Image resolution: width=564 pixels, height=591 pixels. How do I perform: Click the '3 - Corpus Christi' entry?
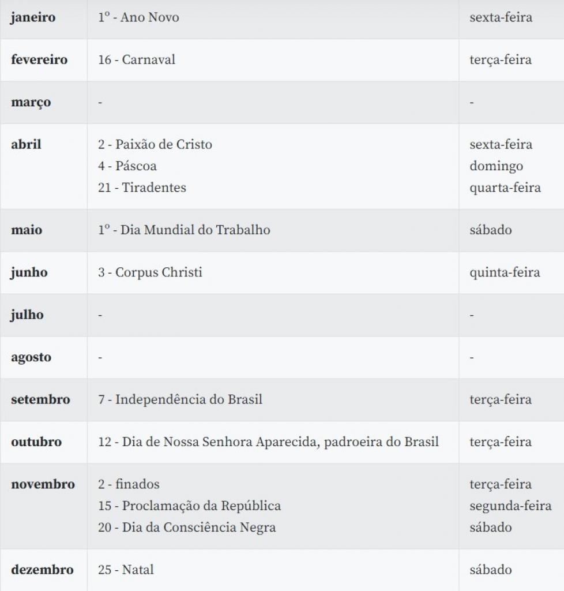pyautogui.click(x=150, y=272)
